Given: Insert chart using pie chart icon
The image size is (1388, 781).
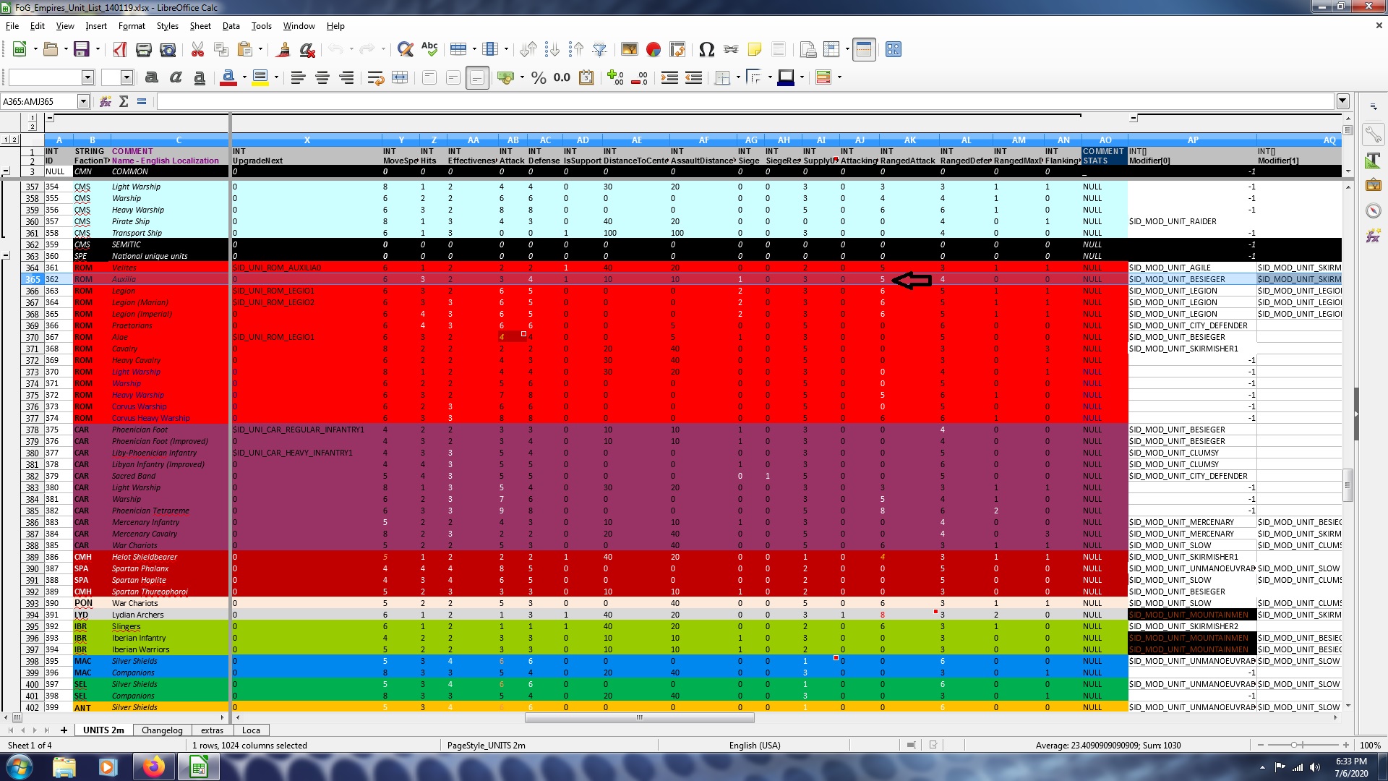Looking at the screenshot, I should coord(654,49).
